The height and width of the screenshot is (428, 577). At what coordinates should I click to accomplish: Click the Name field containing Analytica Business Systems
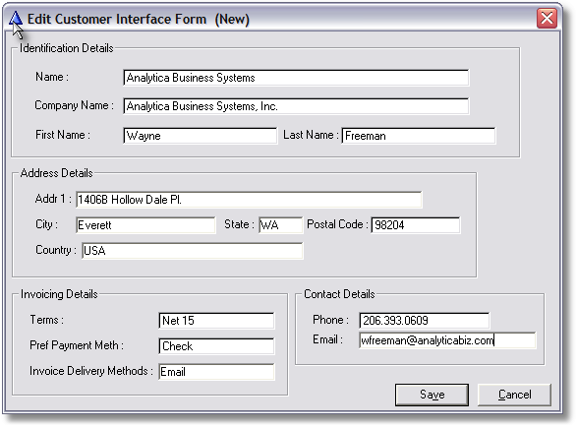coord(296,78)
